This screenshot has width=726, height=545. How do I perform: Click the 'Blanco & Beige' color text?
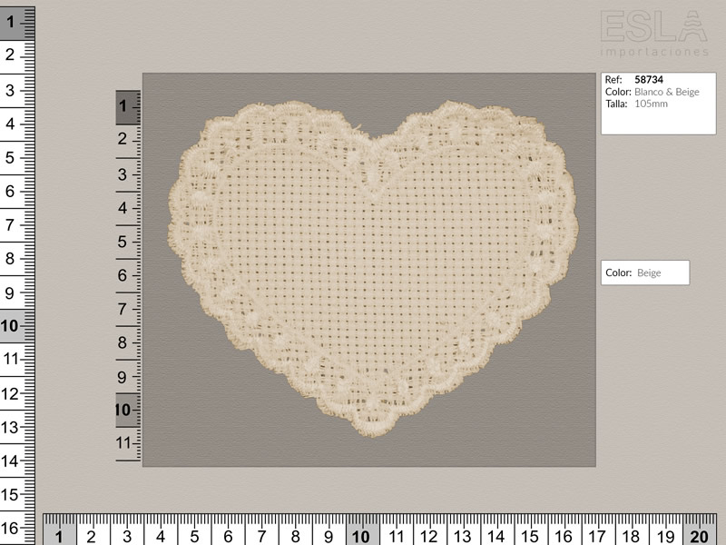(667, 92)
